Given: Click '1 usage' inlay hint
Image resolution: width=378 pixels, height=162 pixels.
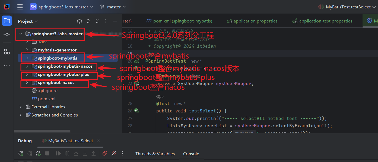Looking at the screenshot, I should (193, 76).
